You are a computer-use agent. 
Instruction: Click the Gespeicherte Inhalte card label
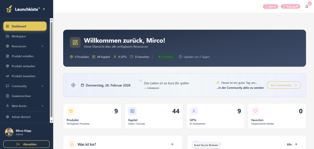262,124
